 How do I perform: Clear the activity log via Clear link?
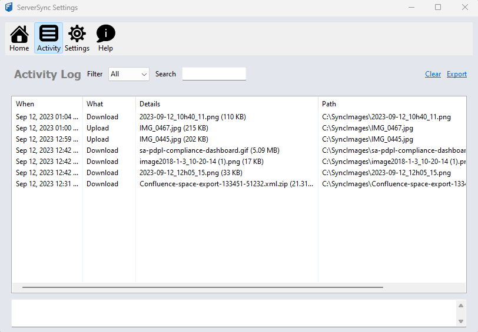433,74
